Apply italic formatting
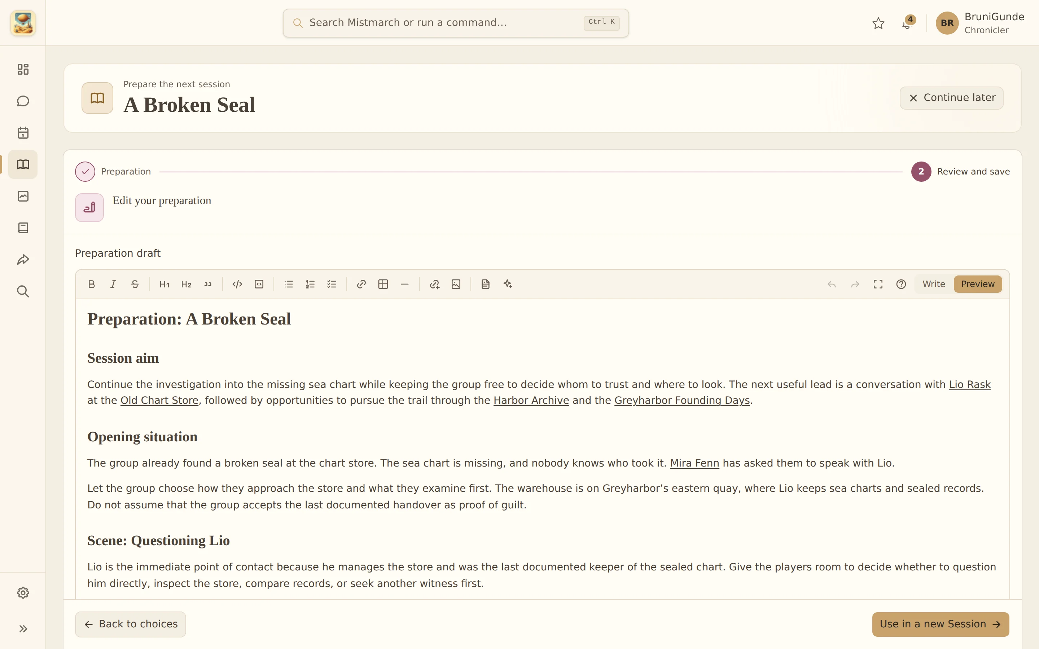This screenshot has height=649, width=1039. [113, 284]
